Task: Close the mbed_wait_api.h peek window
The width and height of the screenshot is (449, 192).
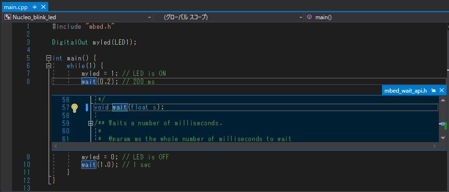Action: click(x=441, y=91)
